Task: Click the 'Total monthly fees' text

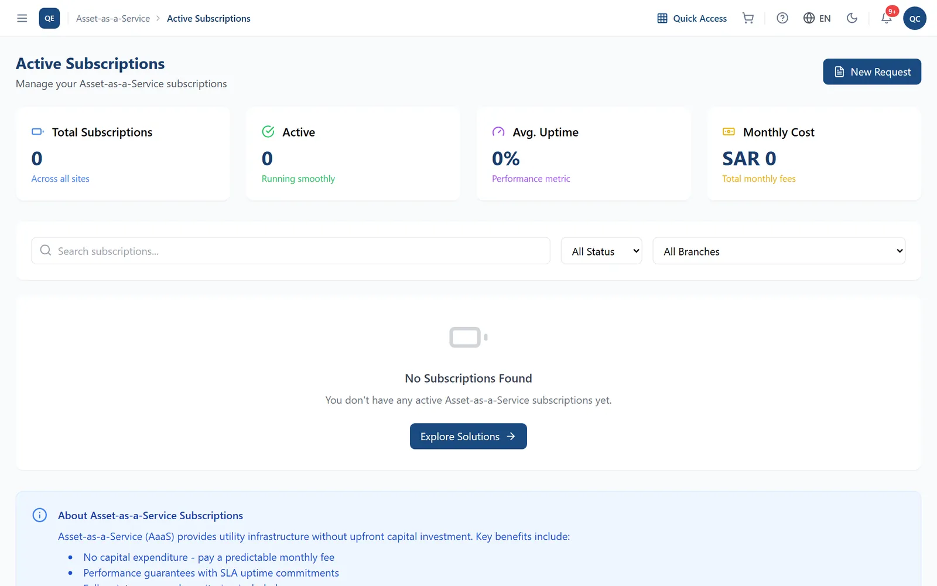Action: [759, 179]
